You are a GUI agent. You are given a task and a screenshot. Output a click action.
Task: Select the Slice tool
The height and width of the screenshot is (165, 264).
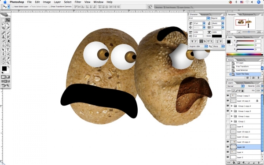coord(8,28)
